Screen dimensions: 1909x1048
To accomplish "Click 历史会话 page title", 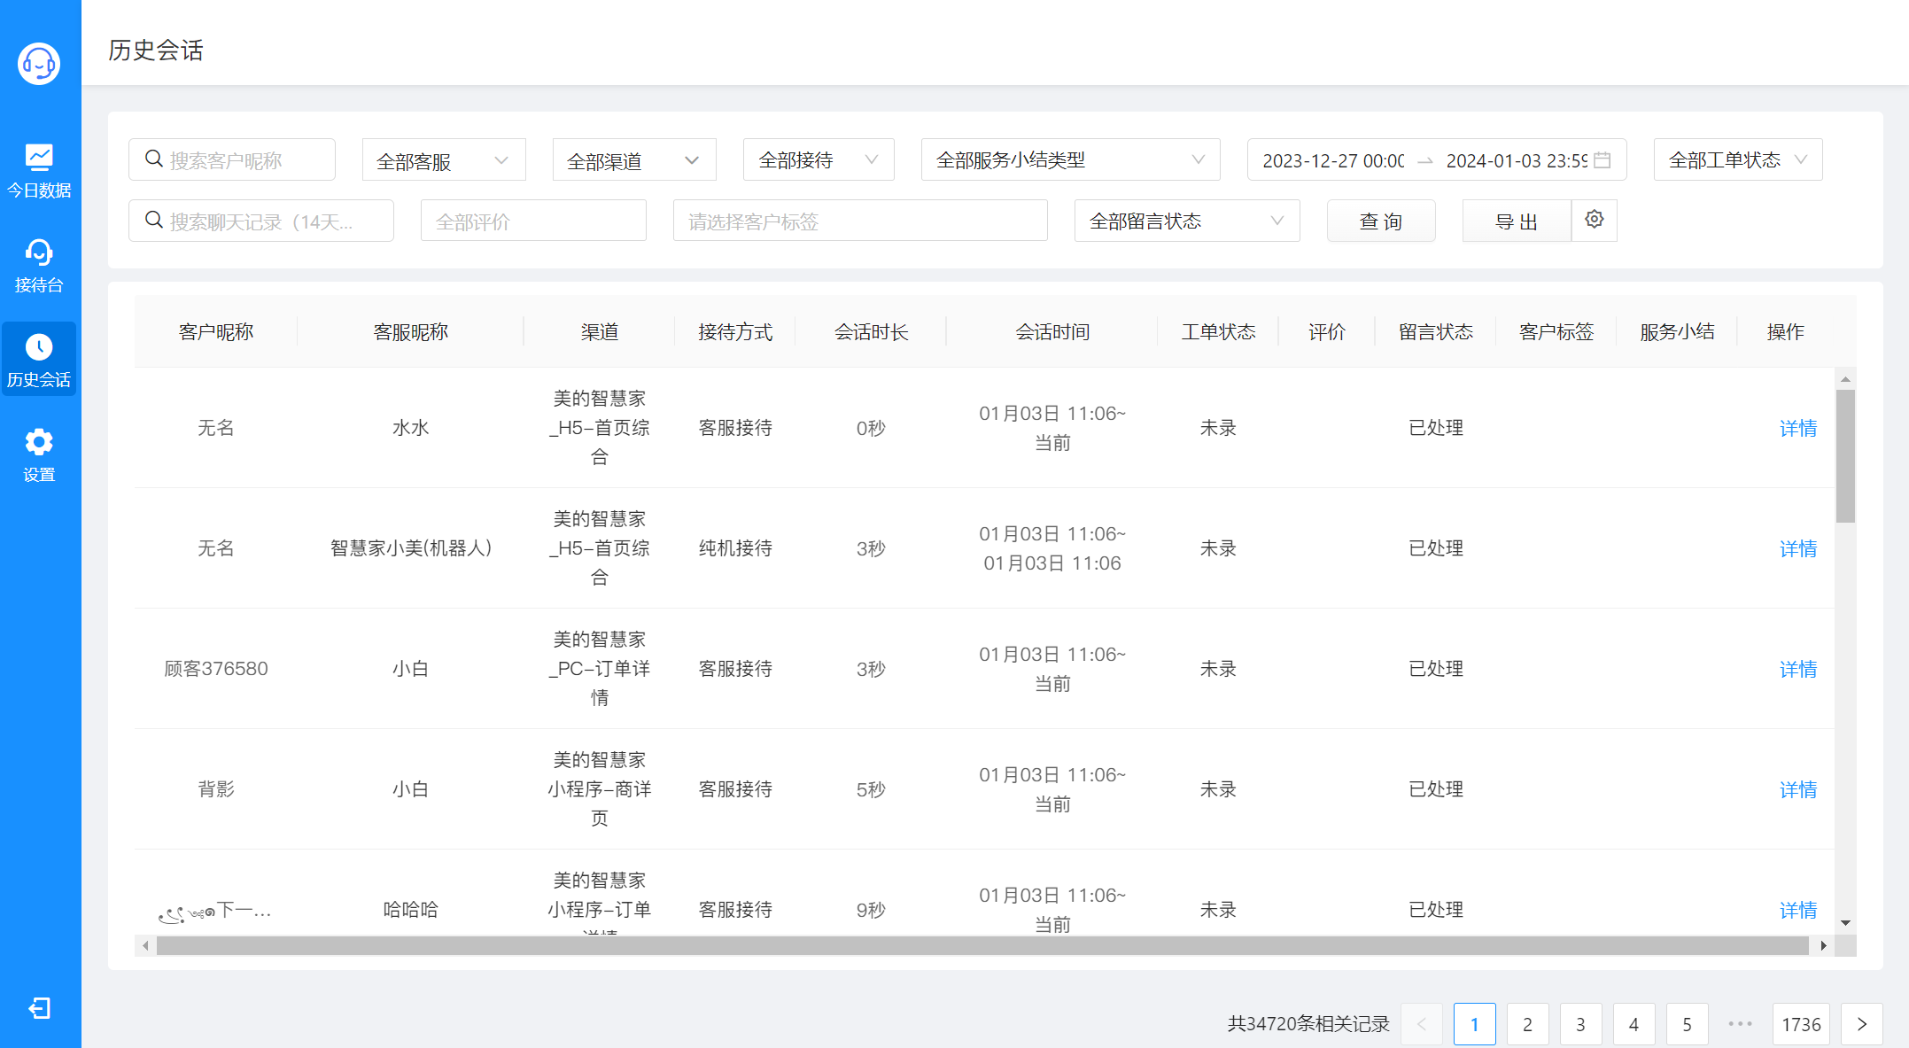I will (156, 50).
